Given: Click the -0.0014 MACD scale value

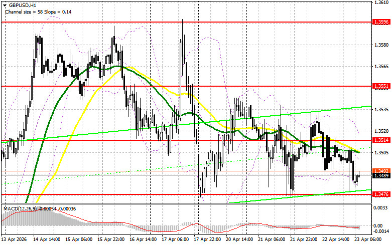Looking at the screenshot, I should [381, 231].
